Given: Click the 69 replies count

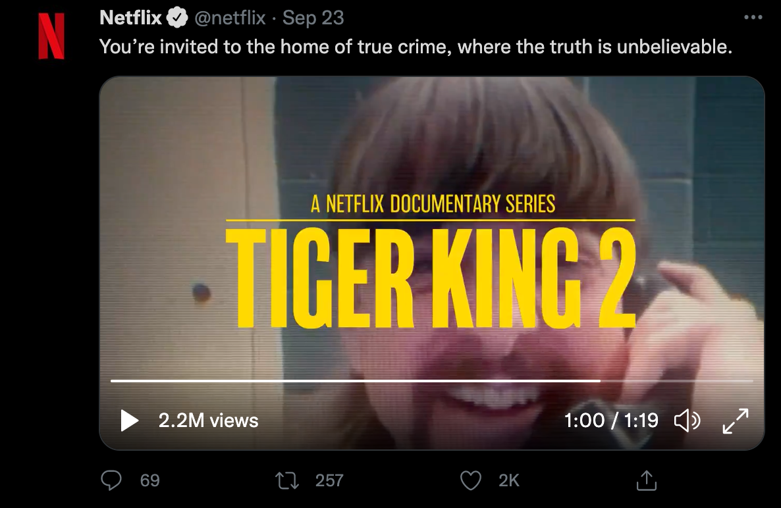Looking at the screenshot, I should point(150,480).
